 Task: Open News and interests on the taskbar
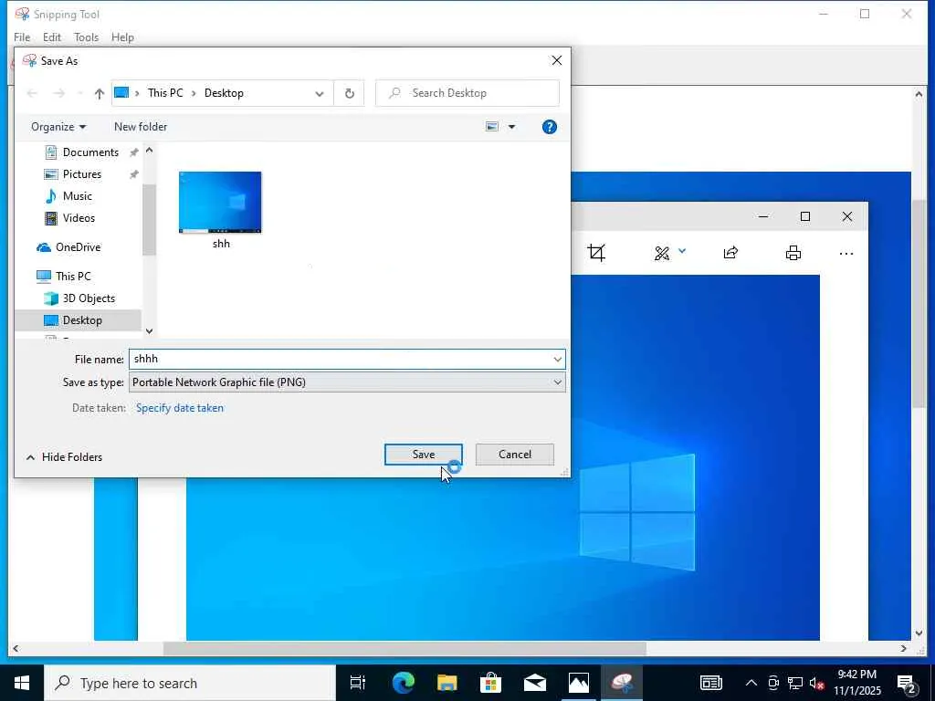[x=710, y=683]
